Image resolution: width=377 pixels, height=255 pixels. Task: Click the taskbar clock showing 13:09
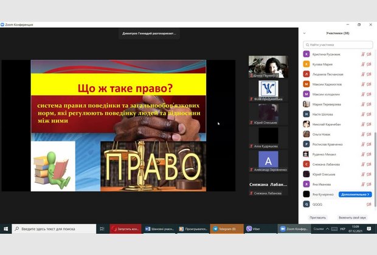tap(355, 229)
